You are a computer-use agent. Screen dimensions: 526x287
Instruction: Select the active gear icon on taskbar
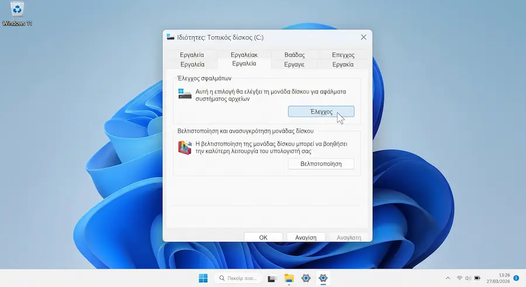tap(323, 278)
